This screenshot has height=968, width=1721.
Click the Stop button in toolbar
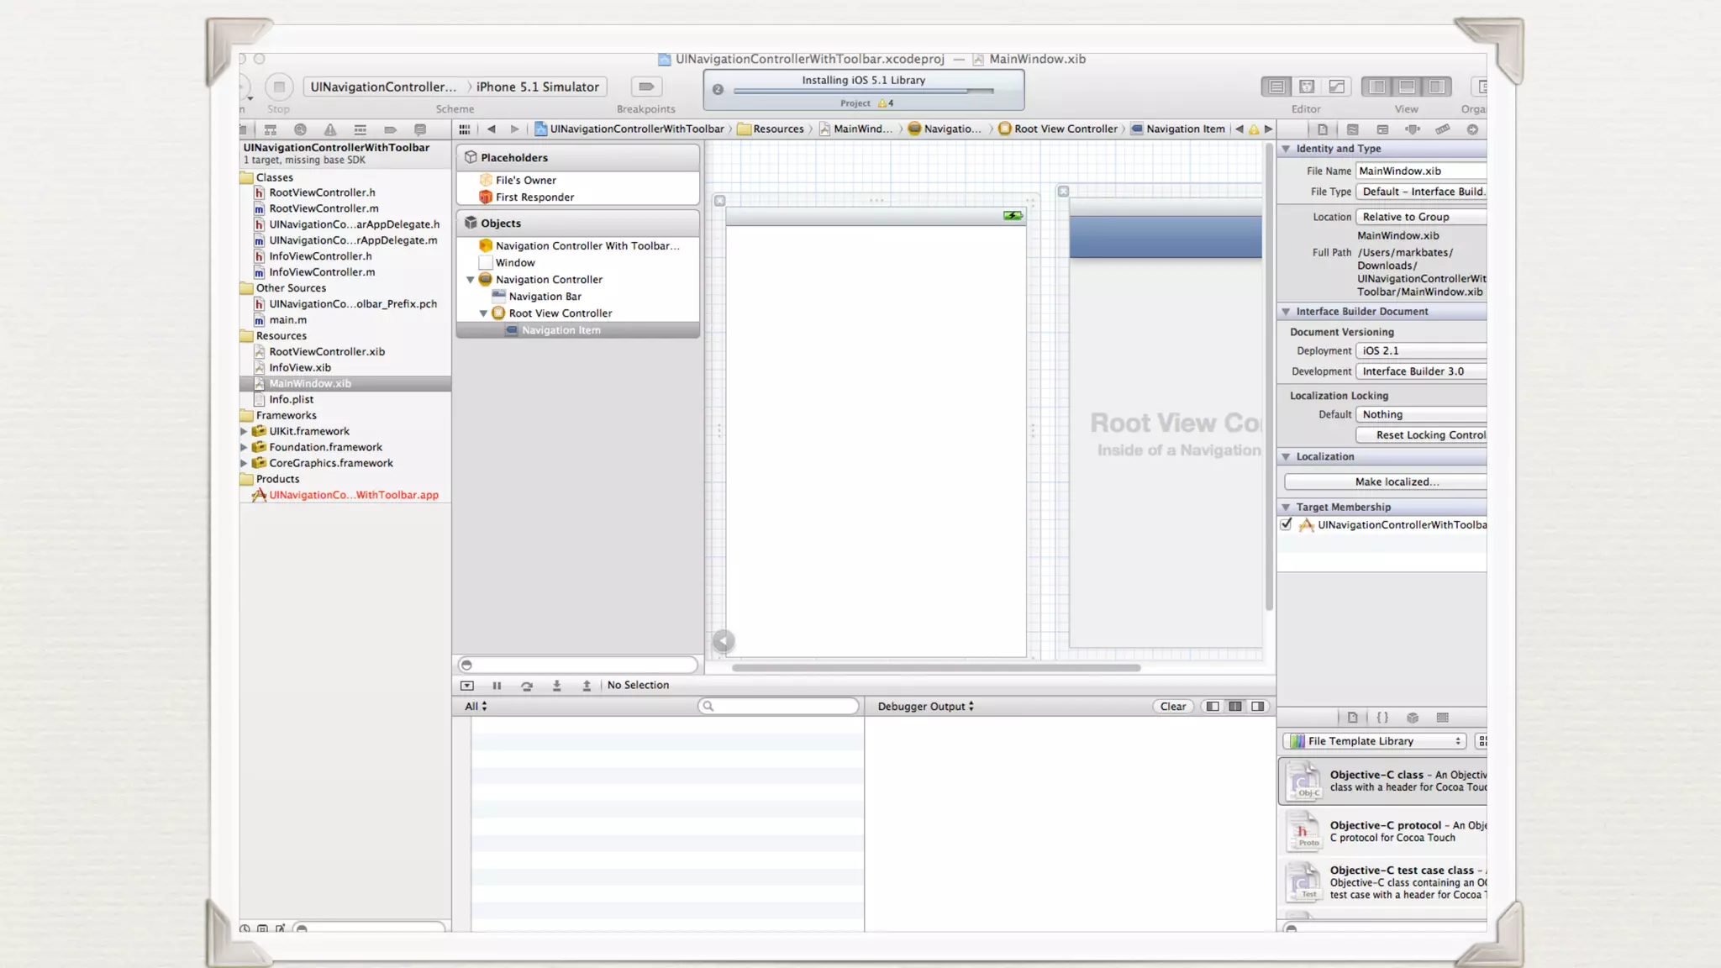click(279, 87)
